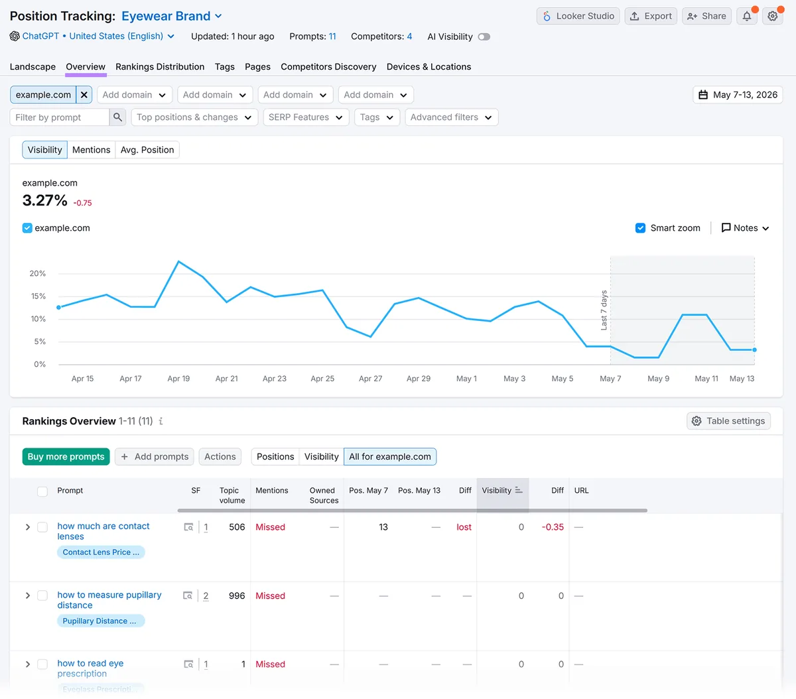Expand the 'how to read eye prescription' row
The height and width of the screenshot is (699, 796).
[27, 664]
